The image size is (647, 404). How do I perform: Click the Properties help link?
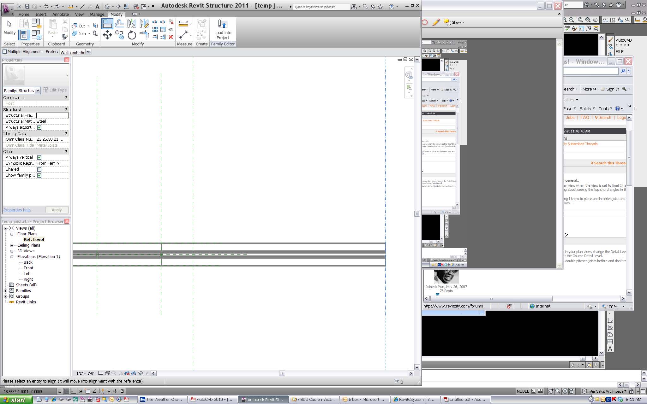(17, 210)
